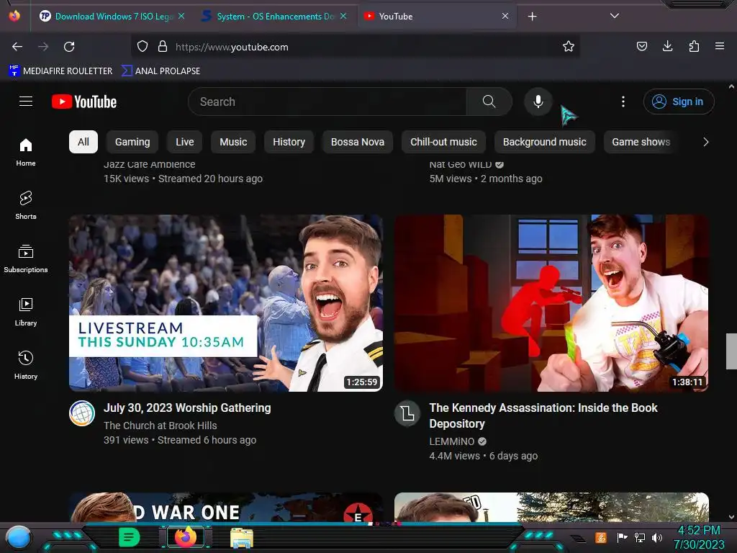The height and width of the screenshot is (553, 737).
Task: Open LEMMiNO channel name link
Action: pos(452,441)
